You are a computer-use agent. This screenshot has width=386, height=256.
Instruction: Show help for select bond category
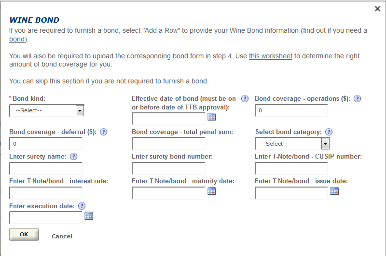tap(329, 132)
